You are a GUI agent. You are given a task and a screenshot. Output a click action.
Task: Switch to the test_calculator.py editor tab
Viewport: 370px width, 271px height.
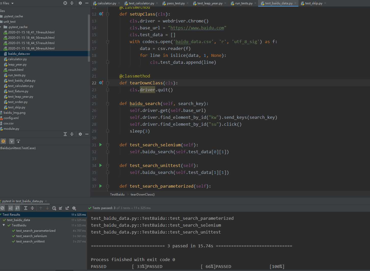tap(141, 3)
